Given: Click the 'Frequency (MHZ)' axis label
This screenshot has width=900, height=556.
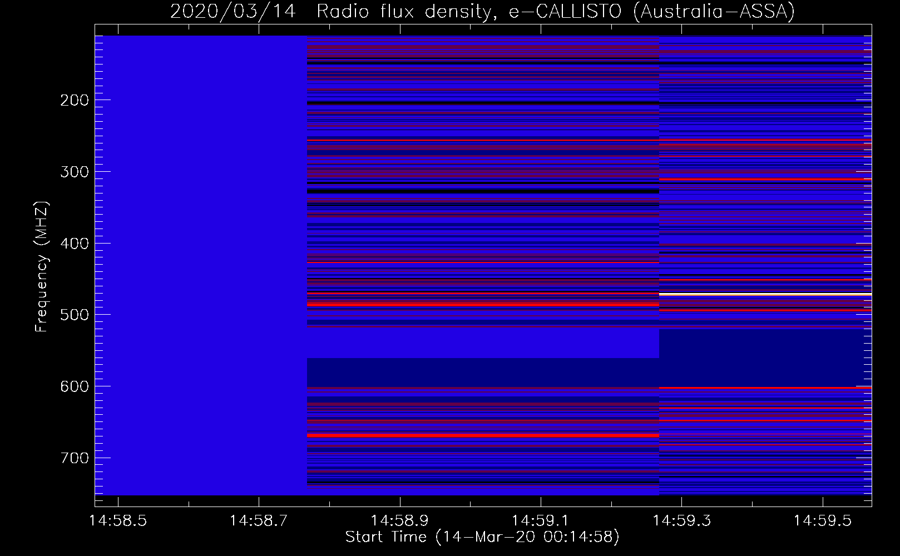Looking at the screenshot, I should 42,266.
